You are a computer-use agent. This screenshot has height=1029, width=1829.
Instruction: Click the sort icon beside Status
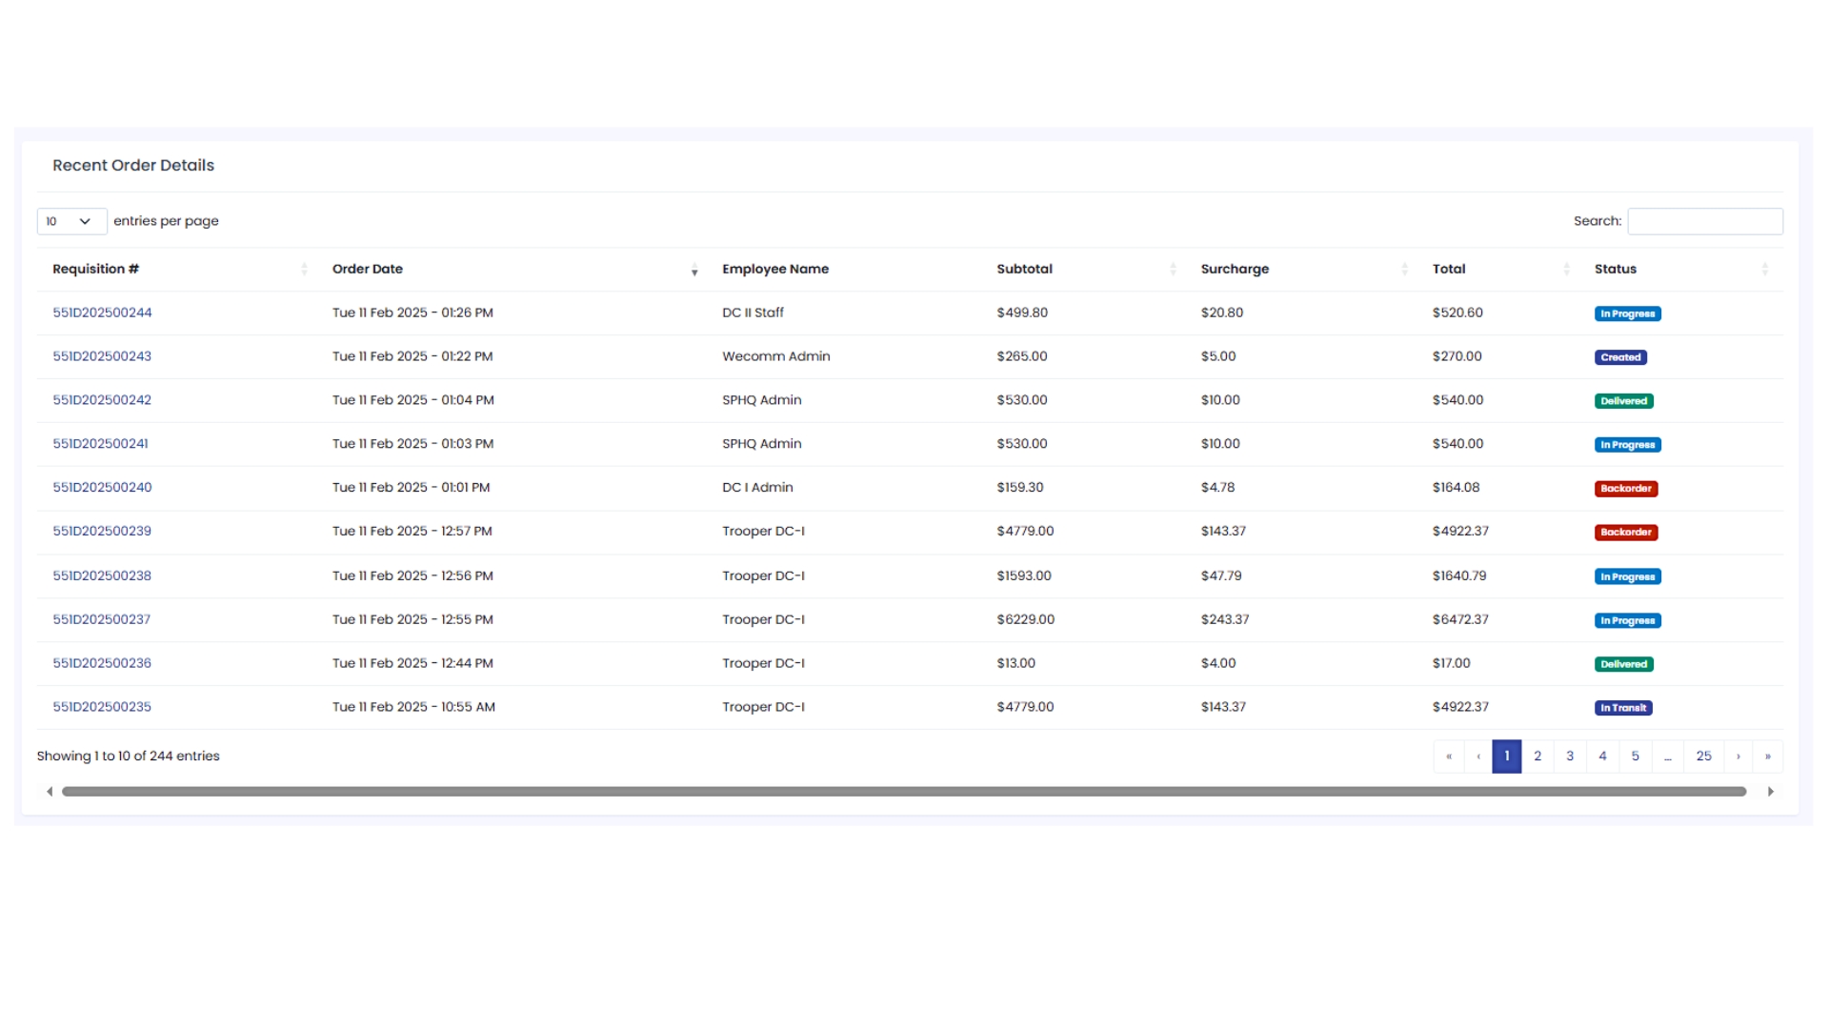(x=1763, y=269)
